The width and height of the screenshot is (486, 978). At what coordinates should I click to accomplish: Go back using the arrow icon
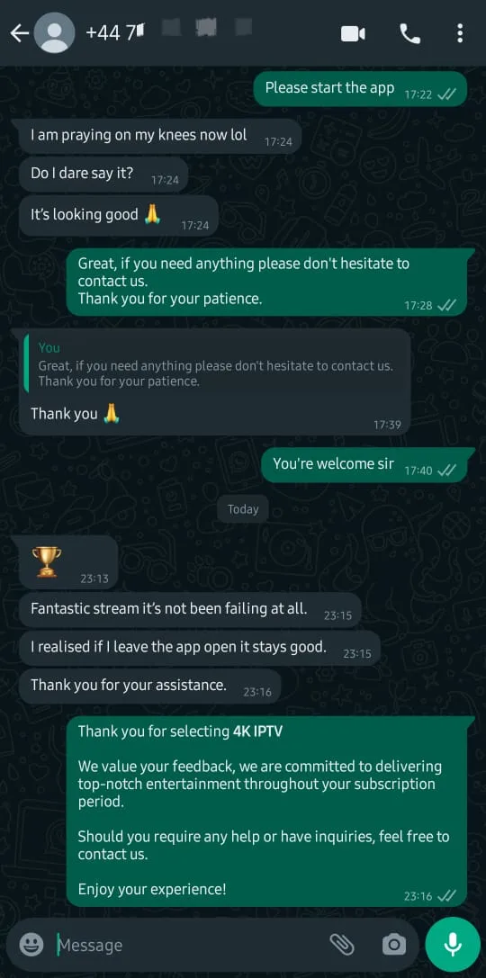pyautogui.click(x=19, y=33)
